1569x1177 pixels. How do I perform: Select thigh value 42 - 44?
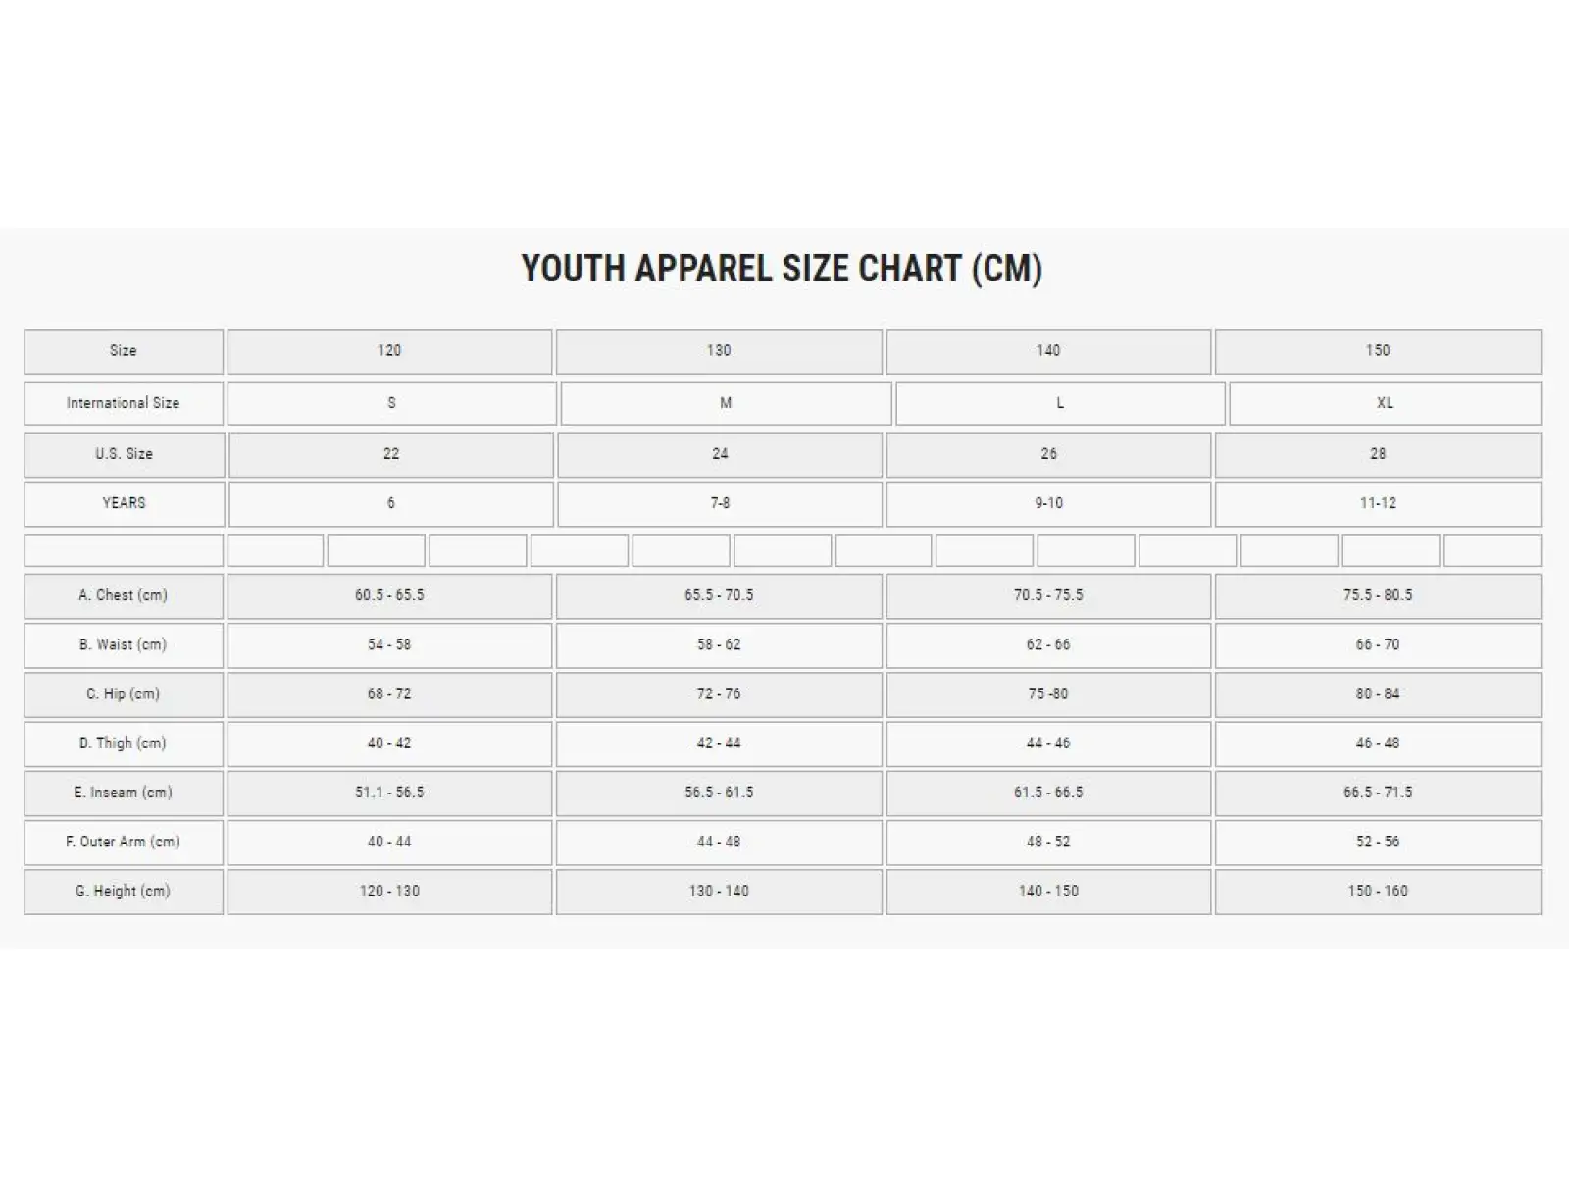[719, 743]
